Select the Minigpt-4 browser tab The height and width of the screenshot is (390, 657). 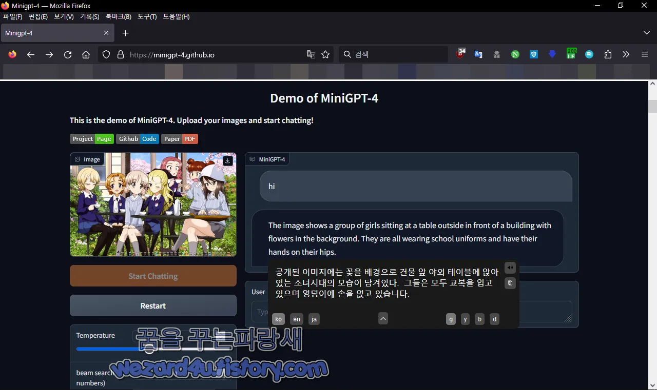coord(57,33)
